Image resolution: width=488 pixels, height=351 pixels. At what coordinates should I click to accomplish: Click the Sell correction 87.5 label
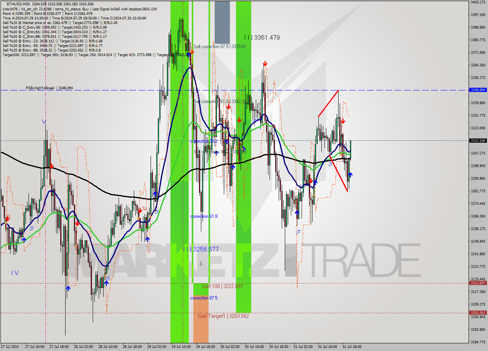tap(220, 47)
